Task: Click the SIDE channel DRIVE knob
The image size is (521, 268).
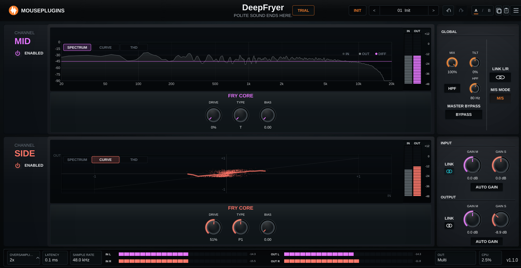Action: (214, 227)
